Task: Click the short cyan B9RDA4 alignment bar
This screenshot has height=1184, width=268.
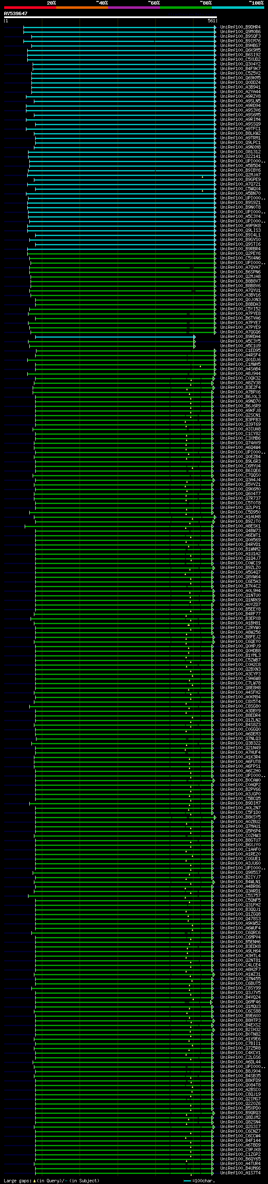Action: coord(115,337)
